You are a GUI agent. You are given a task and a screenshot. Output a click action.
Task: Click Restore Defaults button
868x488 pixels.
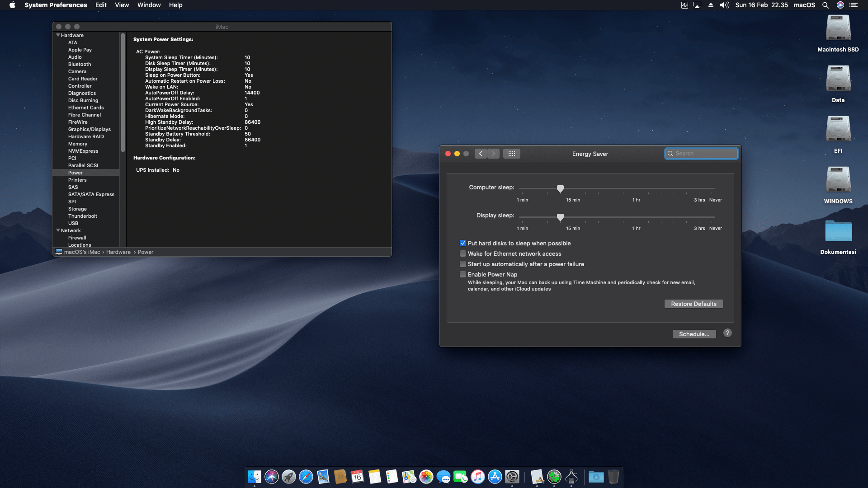tap(694, 304)
